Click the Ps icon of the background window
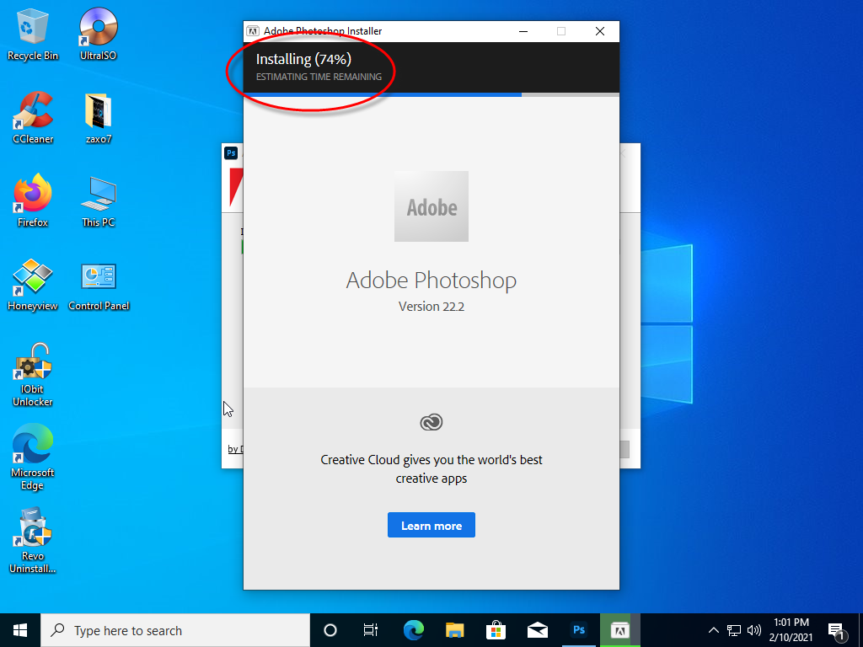This screenshot has height=647, width=863. pos(231,153)
